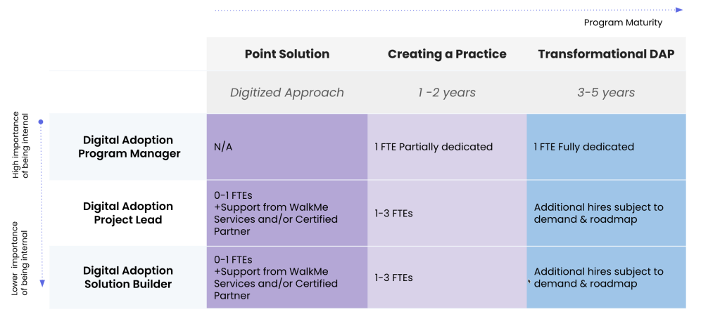Click the Program Maturity arrowhead at top right
Screen dimensions: 720x319
679,10
